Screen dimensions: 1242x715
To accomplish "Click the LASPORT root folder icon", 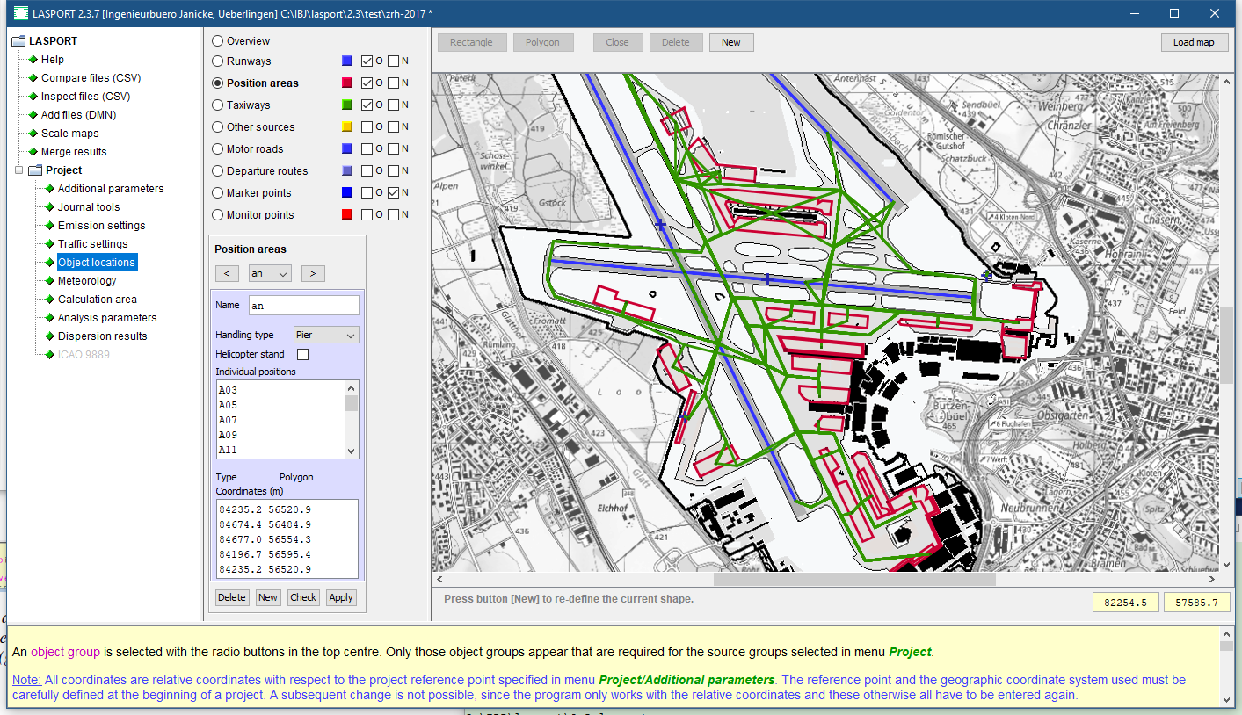I will [x=18, y=41].
